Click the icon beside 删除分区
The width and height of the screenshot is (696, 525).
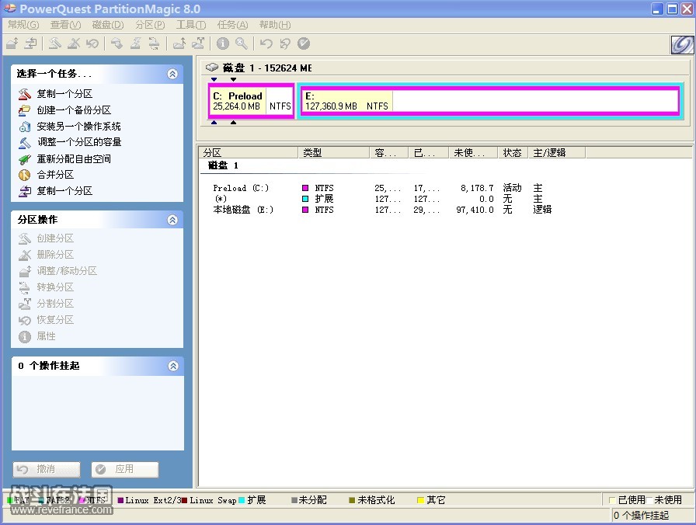24,255
